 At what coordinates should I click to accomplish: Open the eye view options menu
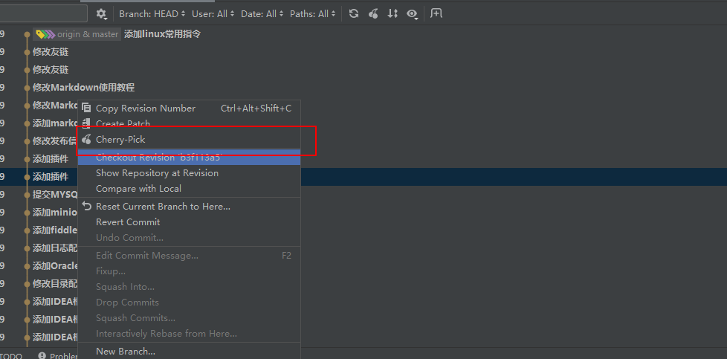[x=412, y=14]
